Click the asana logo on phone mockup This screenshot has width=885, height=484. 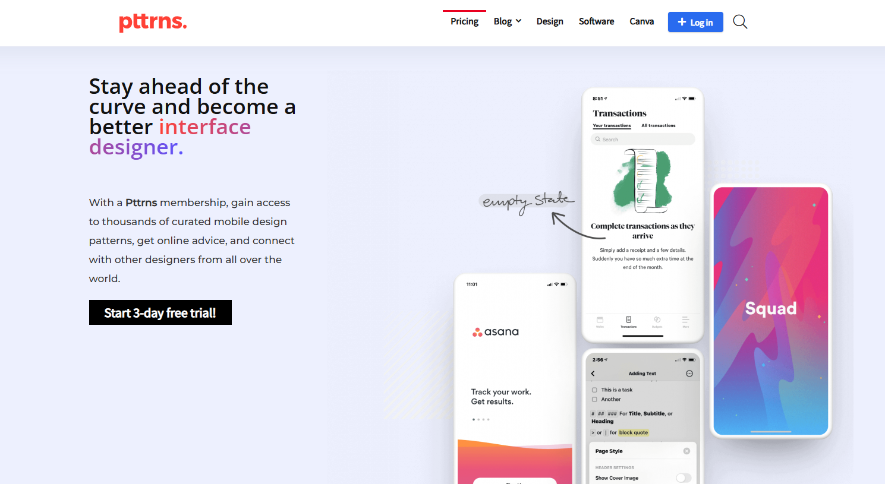click(x=496, y=332)
